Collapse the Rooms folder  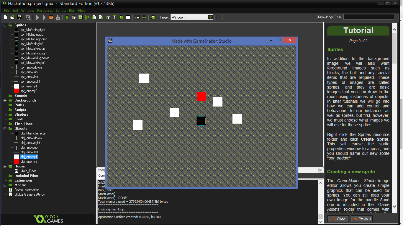pyautogui.click(x=5, y=166)
